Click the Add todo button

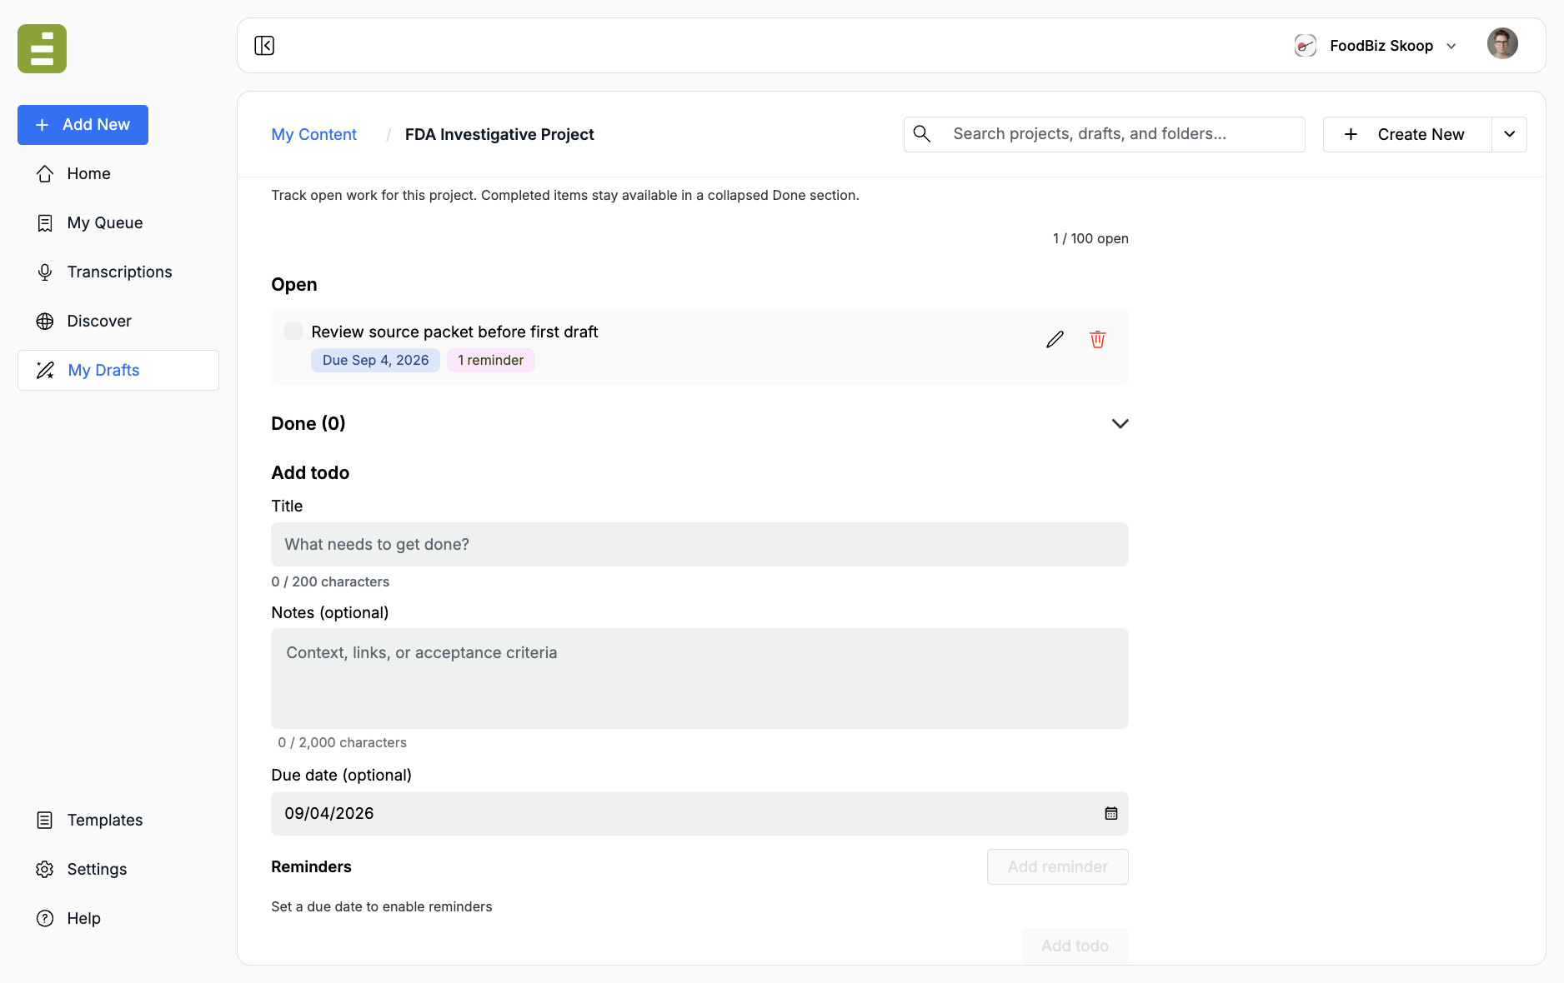point(1075,946)
